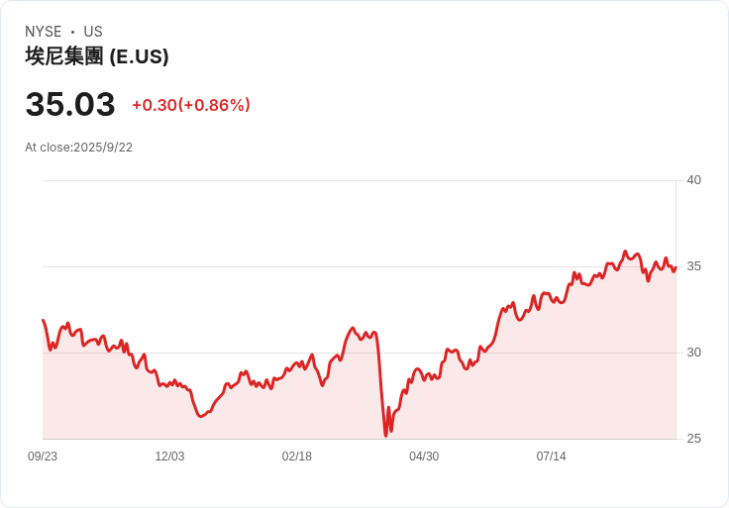Click the 埃尼集團 (E.US) stock title

click(97, 56)
